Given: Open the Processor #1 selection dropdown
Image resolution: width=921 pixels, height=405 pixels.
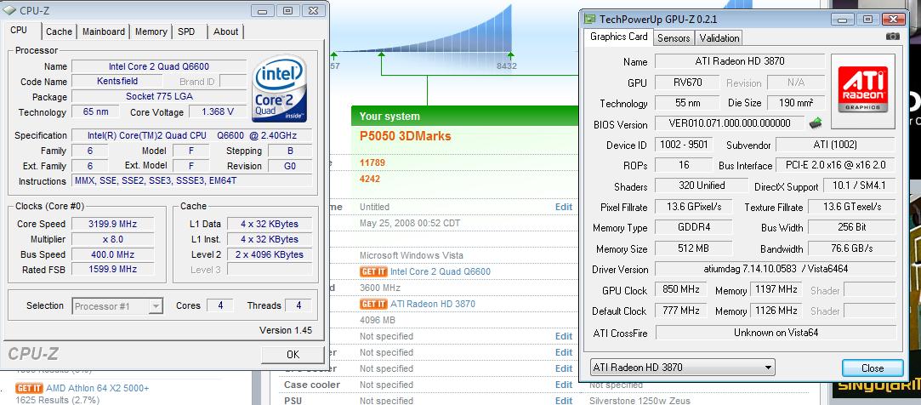Looking at the screenshot, I should click(x=117, y=306).
